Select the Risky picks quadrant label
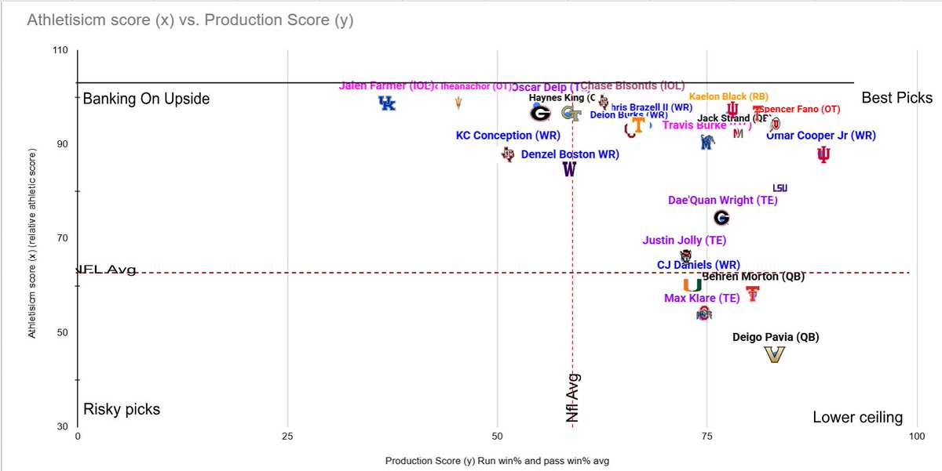942x471 pixels. [122, 409]
